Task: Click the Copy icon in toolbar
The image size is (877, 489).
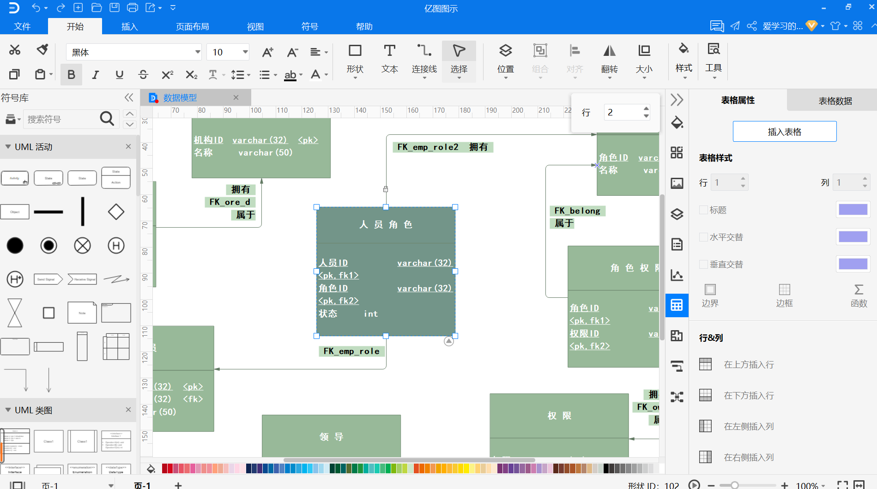Action: click(x=15, y=74)
